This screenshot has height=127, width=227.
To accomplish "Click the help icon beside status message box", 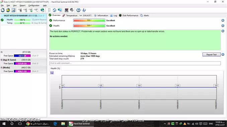I will coord(223,31).
